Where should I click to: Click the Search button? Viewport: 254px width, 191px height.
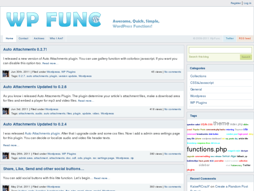point(246,57)
